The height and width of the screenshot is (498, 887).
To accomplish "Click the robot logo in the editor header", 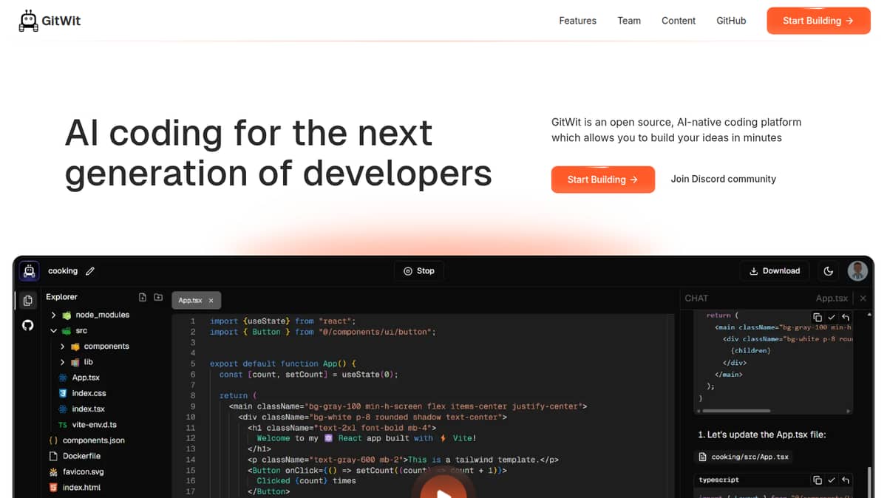I will coord(29,271).
